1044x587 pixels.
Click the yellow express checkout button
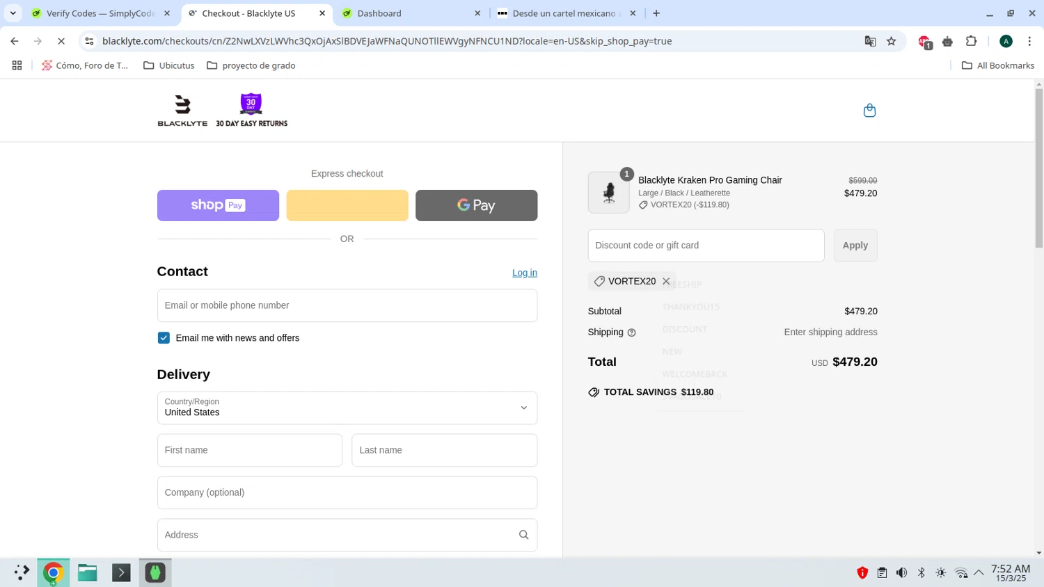(x=347, y=205)
